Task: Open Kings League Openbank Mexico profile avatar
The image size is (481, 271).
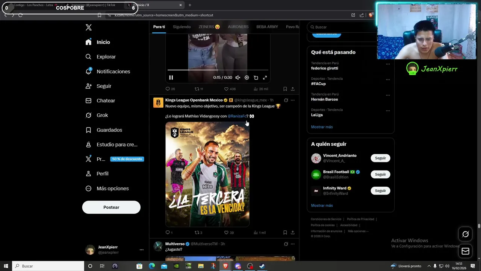Action: click(158, 102)
